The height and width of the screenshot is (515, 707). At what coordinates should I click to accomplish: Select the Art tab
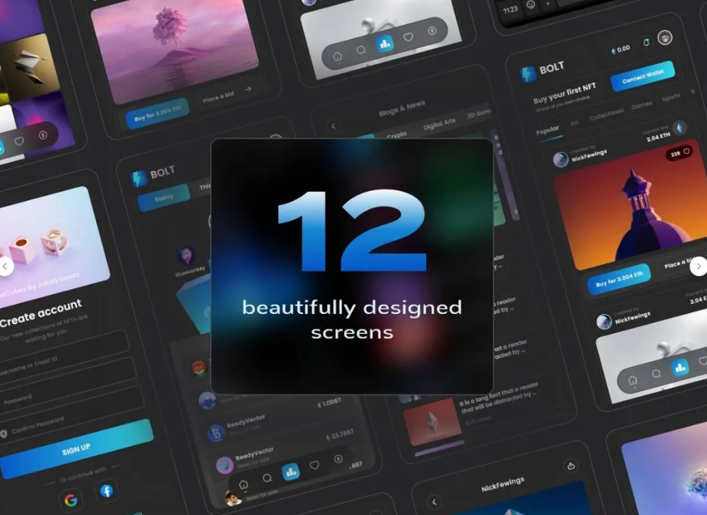click(x=575, y=123)
